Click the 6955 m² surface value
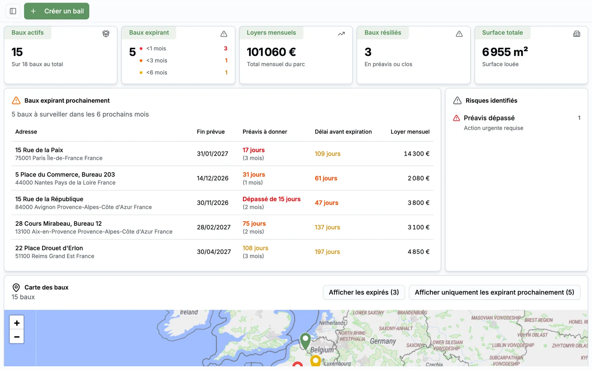 [505, 52]
